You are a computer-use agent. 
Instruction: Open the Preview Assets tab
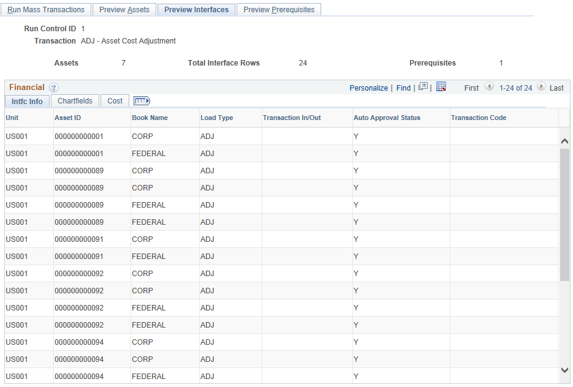124,10
